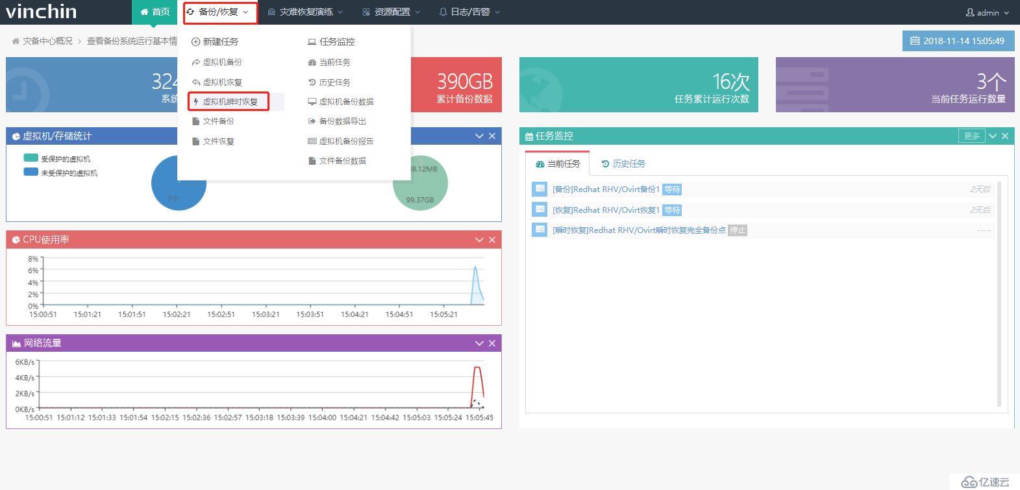Image resolution: width=1020 pixels, height=490 pixels.
Task: Collapse the 虚拟机/存储统计 panel
Action: point(479,136)
